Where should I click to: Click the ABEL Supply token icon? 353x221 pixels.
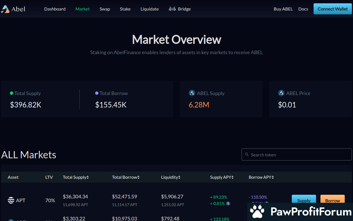click(192, 93)
